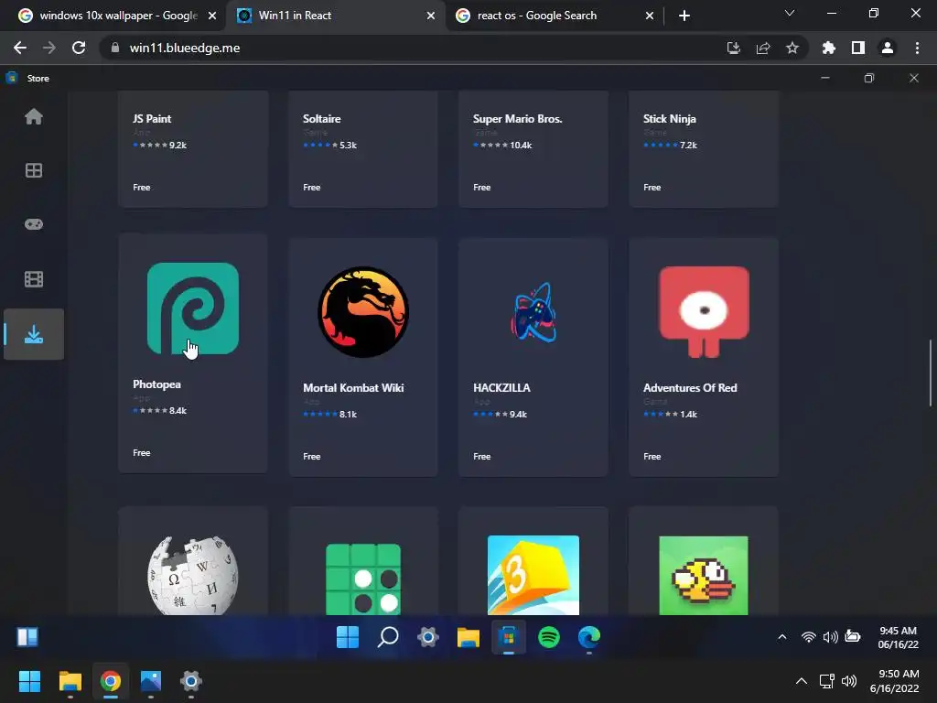Open search on the inner taskbar
The height and width of the screenshot is (703, 937).
[388, 637]
